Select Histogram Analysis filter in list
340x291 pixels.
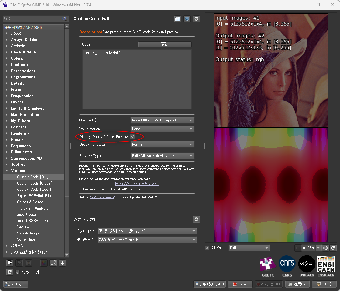pyautogui.click(x=33, y=208)
